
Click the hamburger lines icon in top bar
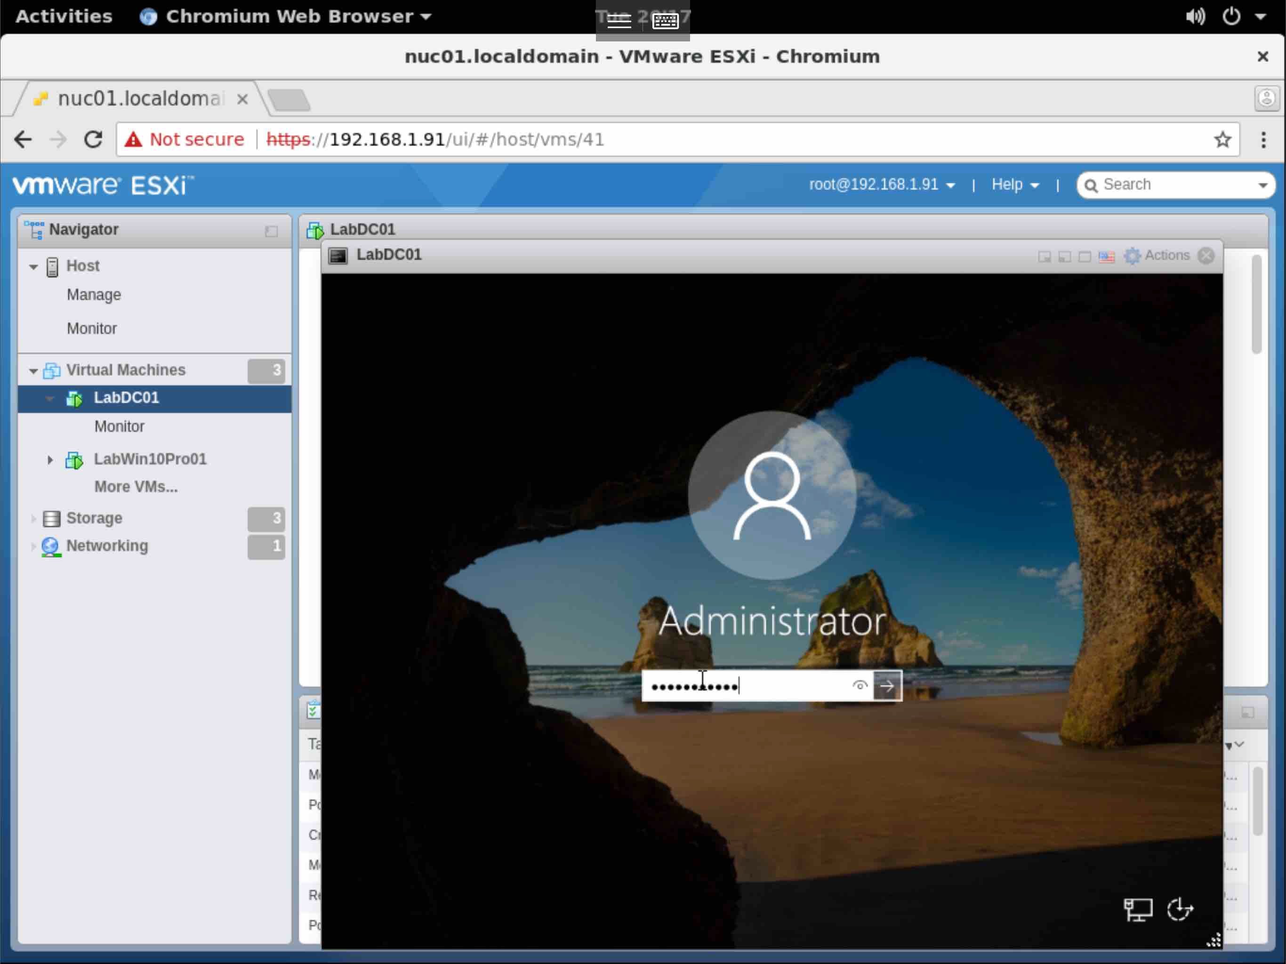click(619, 21)
